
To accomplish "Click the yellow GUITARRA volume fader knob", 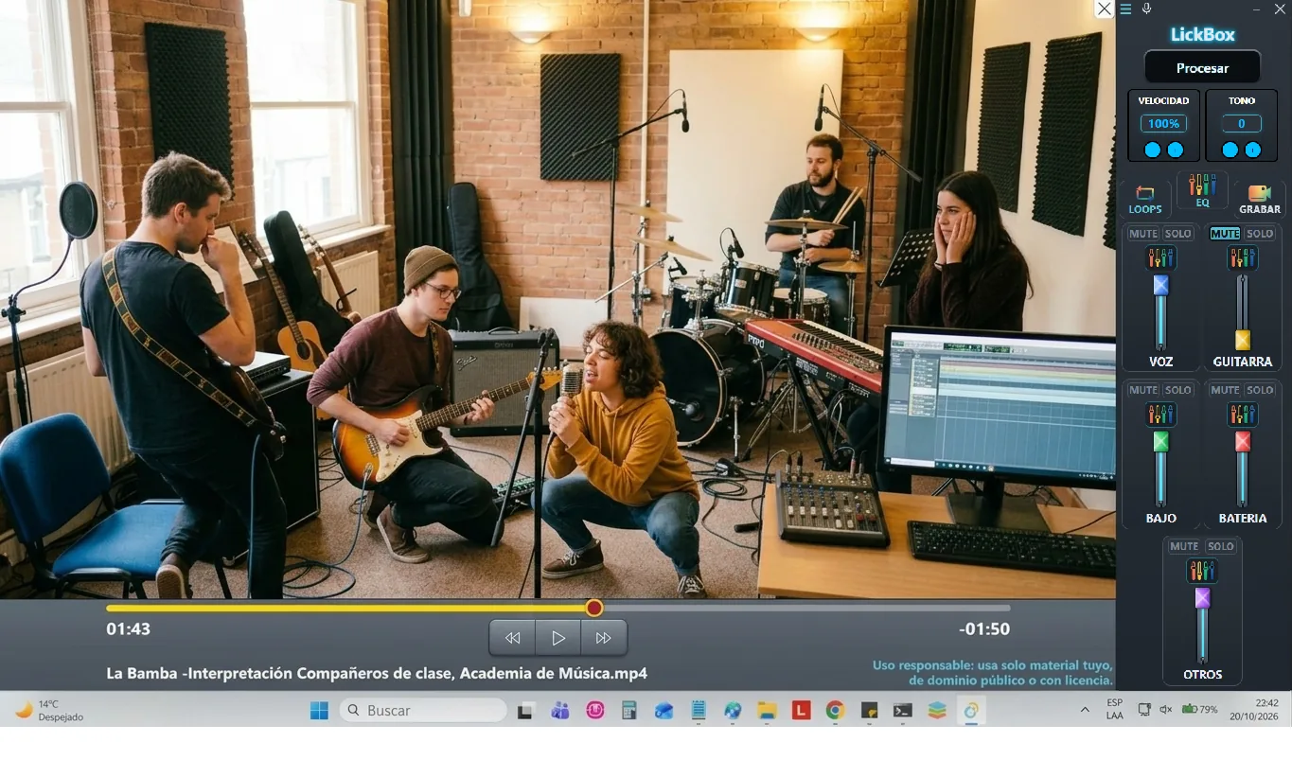I will tap(1243, 340).
